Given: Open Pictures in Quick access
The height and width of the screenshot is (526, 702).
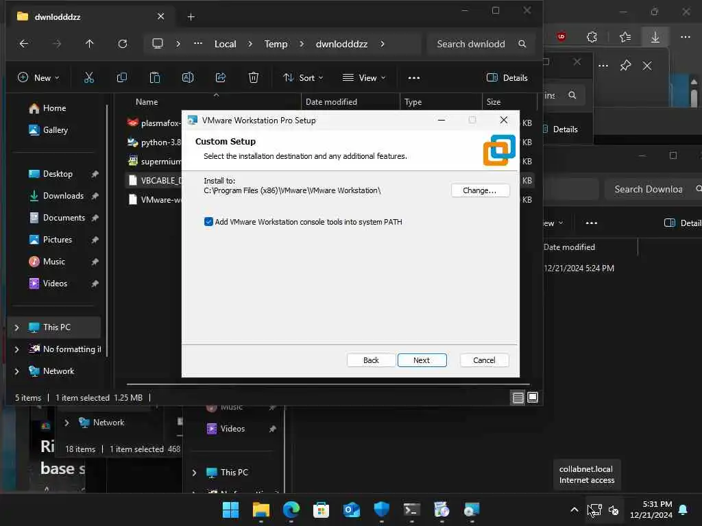Looking at the screenshot, I should point(58,240).
